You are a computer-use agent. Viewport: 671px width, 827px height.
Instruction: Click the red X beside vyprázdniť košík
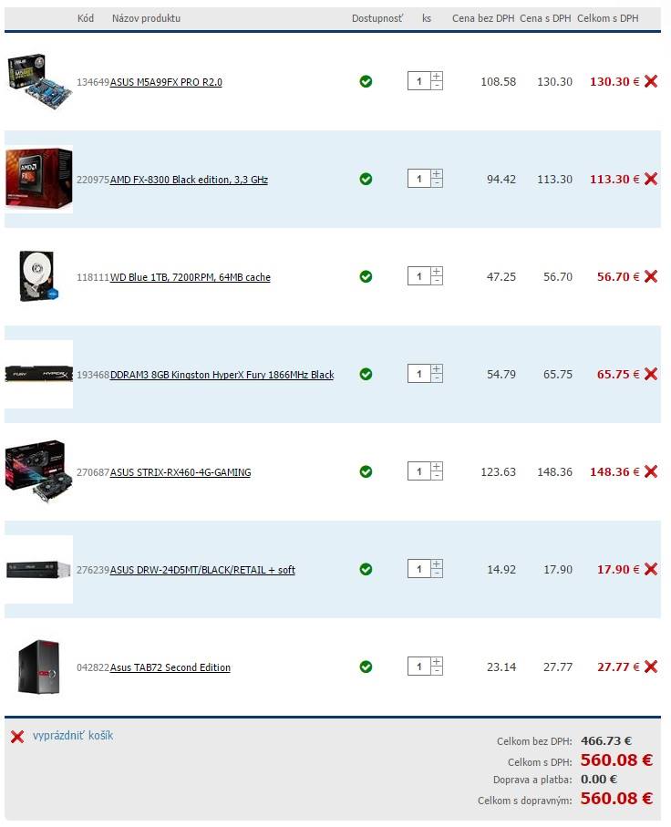[17, 737]
